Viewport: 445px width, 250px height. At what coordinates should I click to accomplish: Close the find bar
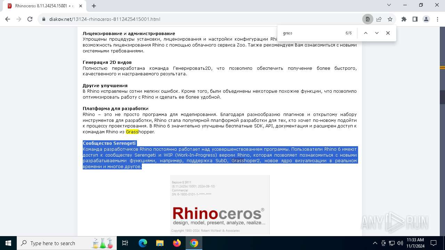388,33
